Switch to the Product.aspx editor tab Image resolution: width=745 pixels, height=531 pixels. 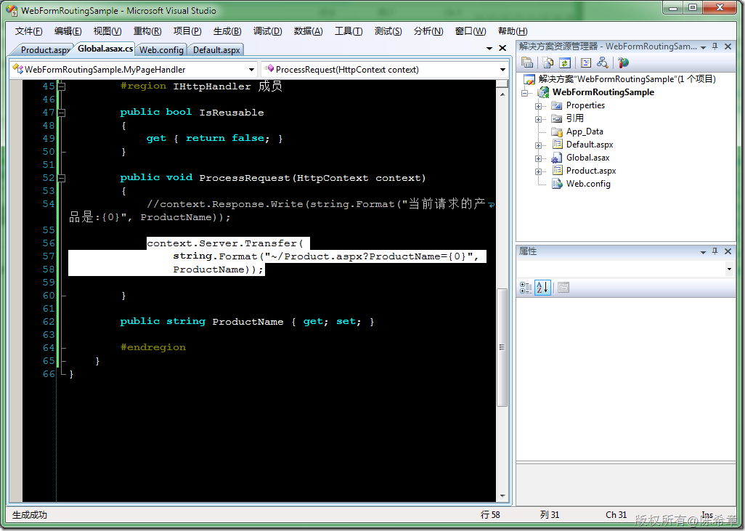tap(45, 50)
